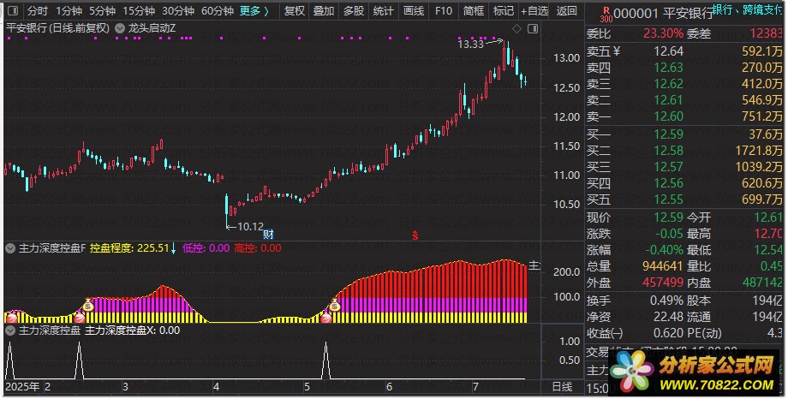Screen dimensions: 788x399
Task: Select the 5分钟 period tab
Action: click(x=102, y=10)
